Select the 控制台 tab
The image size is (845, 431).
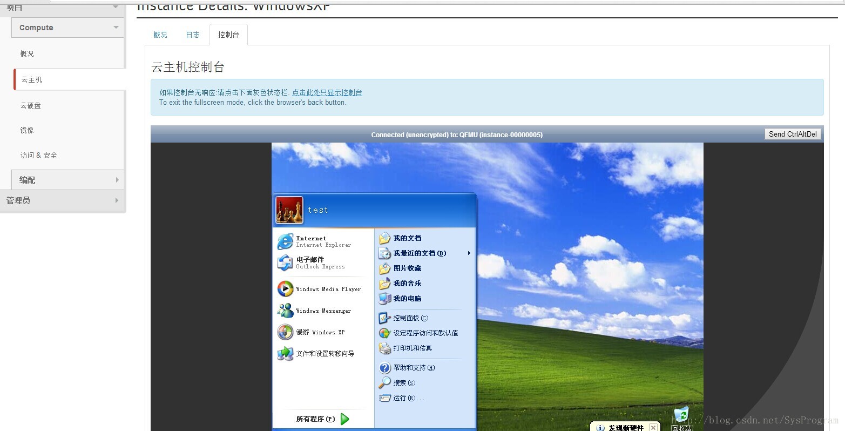click(x=228, y=35)
